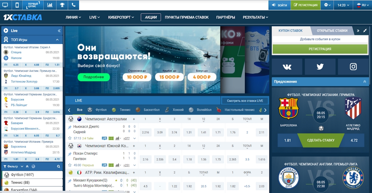Add Ньюкасл Джетс match to favorites star

[x=70, y=138]
